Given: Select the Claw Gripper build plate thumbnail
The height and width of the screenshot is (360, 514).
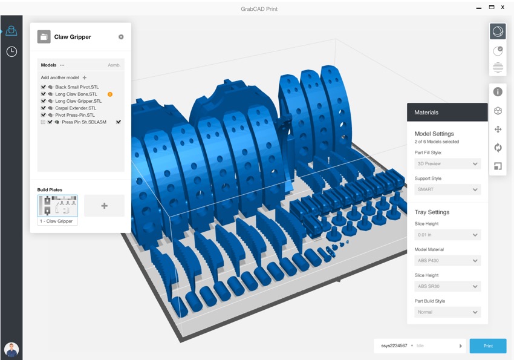Looking at the screenshot, I should [x=57, y=206].
